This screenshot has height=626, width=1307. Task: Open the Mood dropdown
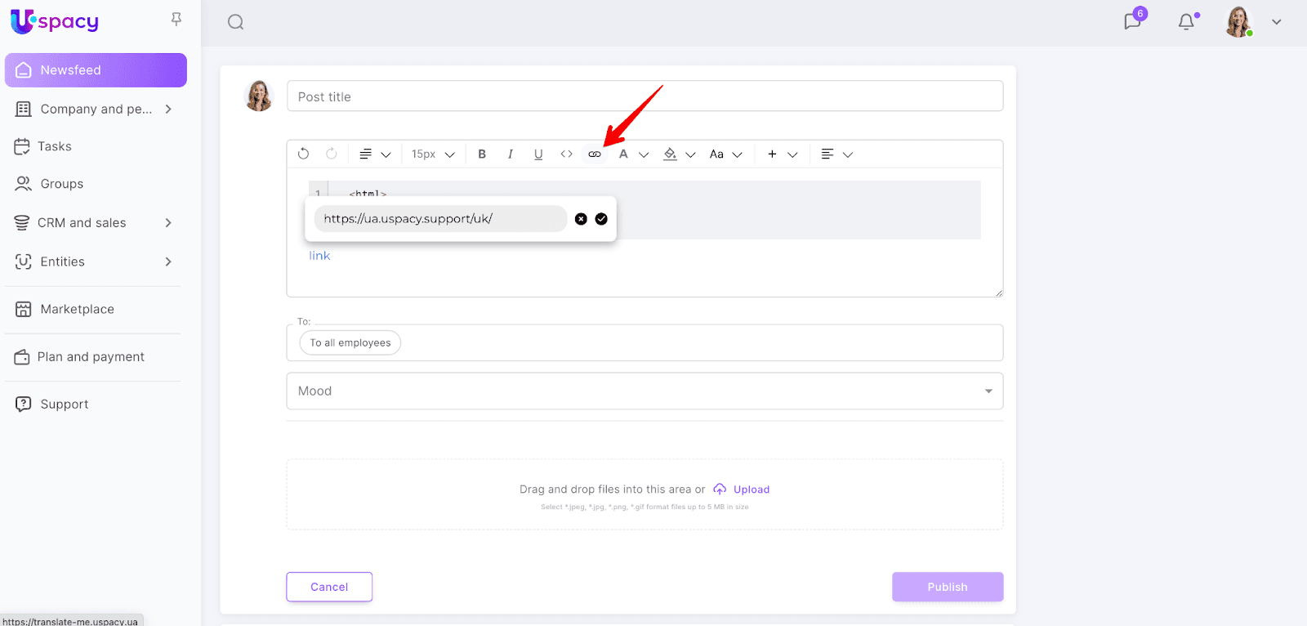645,391
